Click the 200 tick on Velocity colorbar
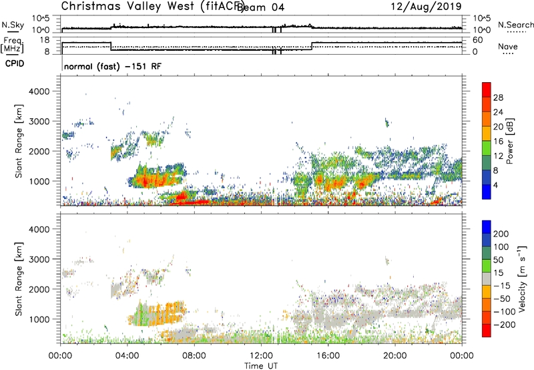 click(501, 234)
